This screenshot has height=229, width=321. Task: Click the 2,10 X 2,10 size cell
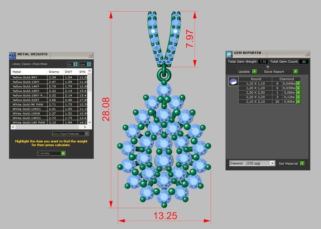(255, 102)
